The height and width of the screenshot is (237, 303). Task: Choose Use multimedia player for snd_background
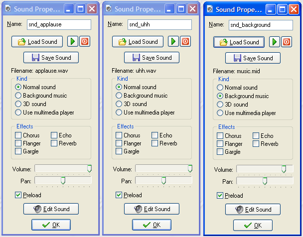tap(220, 113)
